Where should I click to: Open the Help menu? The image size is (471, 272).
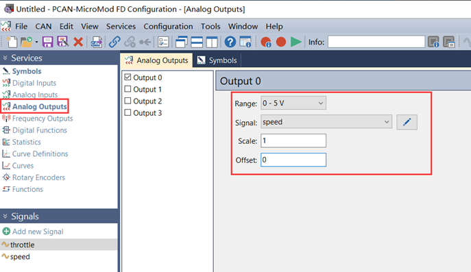[274, 27]
